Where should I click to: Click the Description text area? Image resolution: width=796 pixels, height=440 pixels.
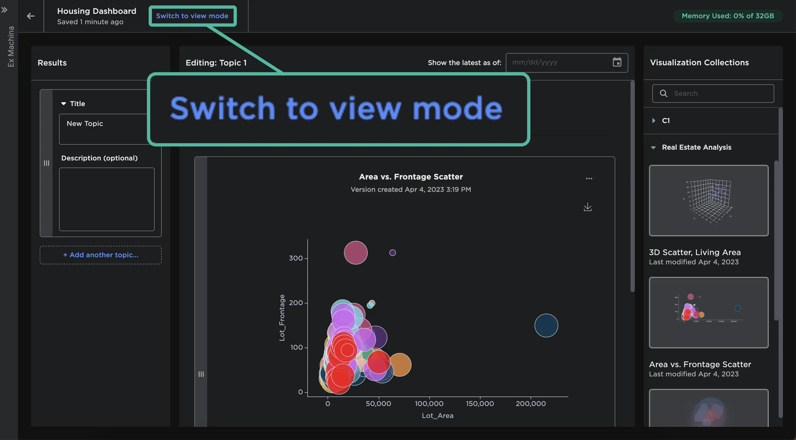[x=107, y=199]
